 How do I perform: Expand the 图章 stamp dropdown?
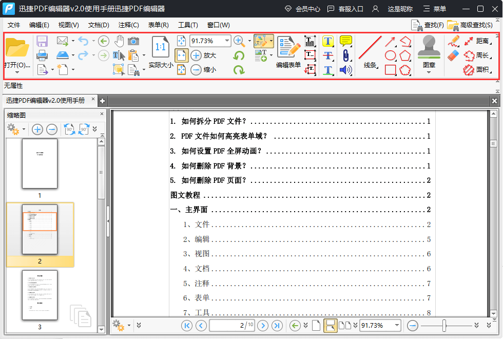tap(429, 72)
